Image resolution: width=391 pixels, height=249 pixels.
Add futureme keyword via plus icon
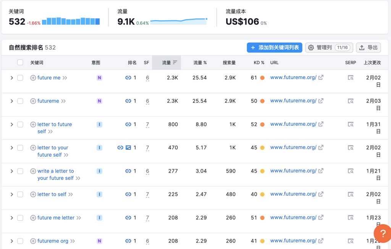33,101
